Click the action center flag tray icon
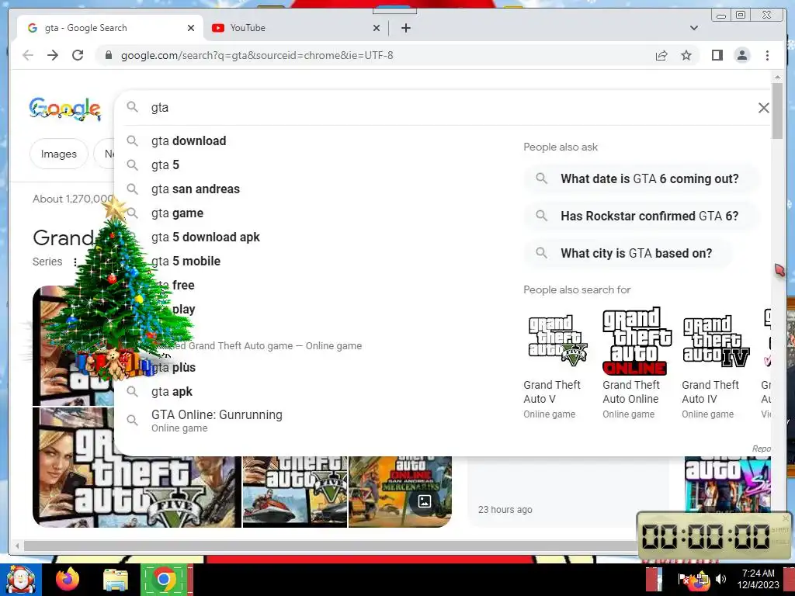Viewport: 795px width, 596px height. [x=683, y=578]
